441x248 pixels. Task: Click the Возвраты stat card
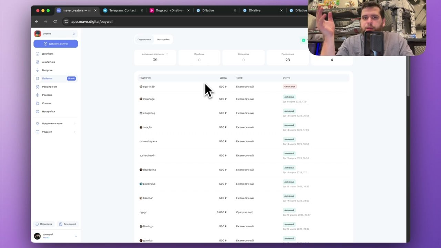click(244, 58)
